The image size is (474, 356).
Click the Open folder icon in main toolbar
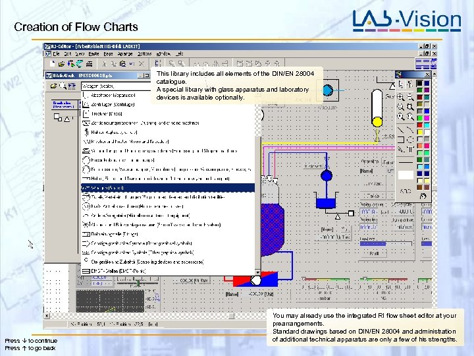click(x=61, y=63)
